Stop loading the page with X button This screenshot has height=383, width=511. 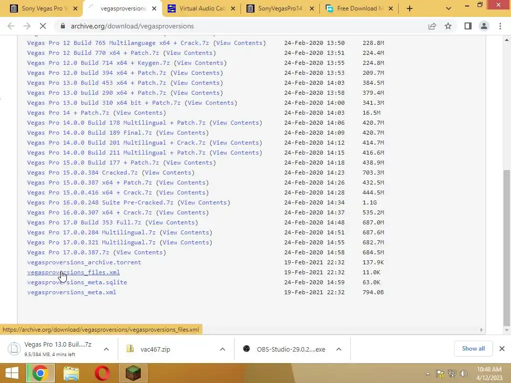click(43, 26)
